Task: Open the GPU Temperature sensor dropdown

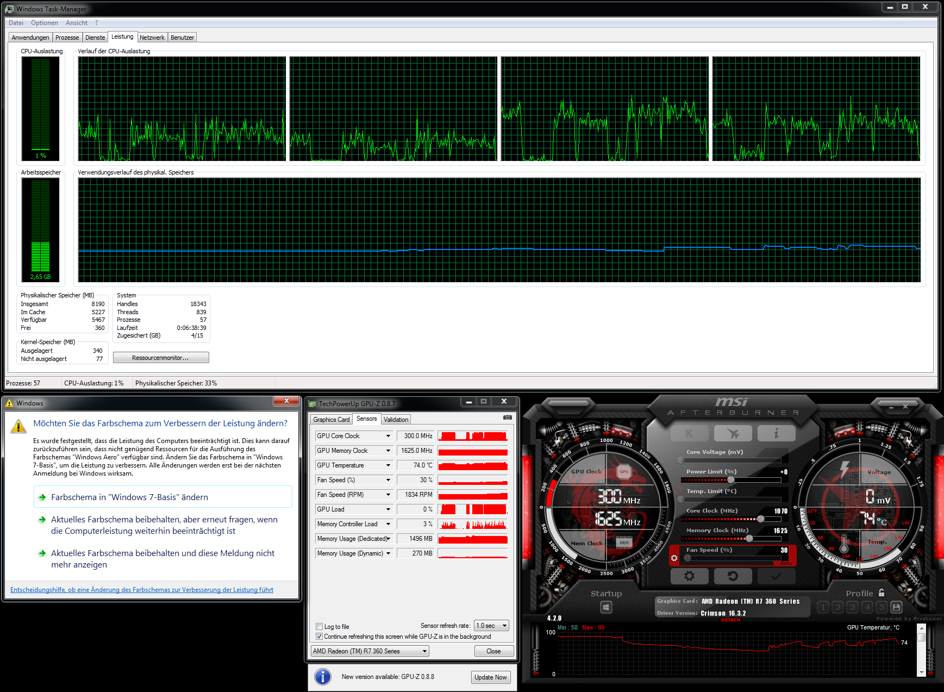Action: pos(388,465)
